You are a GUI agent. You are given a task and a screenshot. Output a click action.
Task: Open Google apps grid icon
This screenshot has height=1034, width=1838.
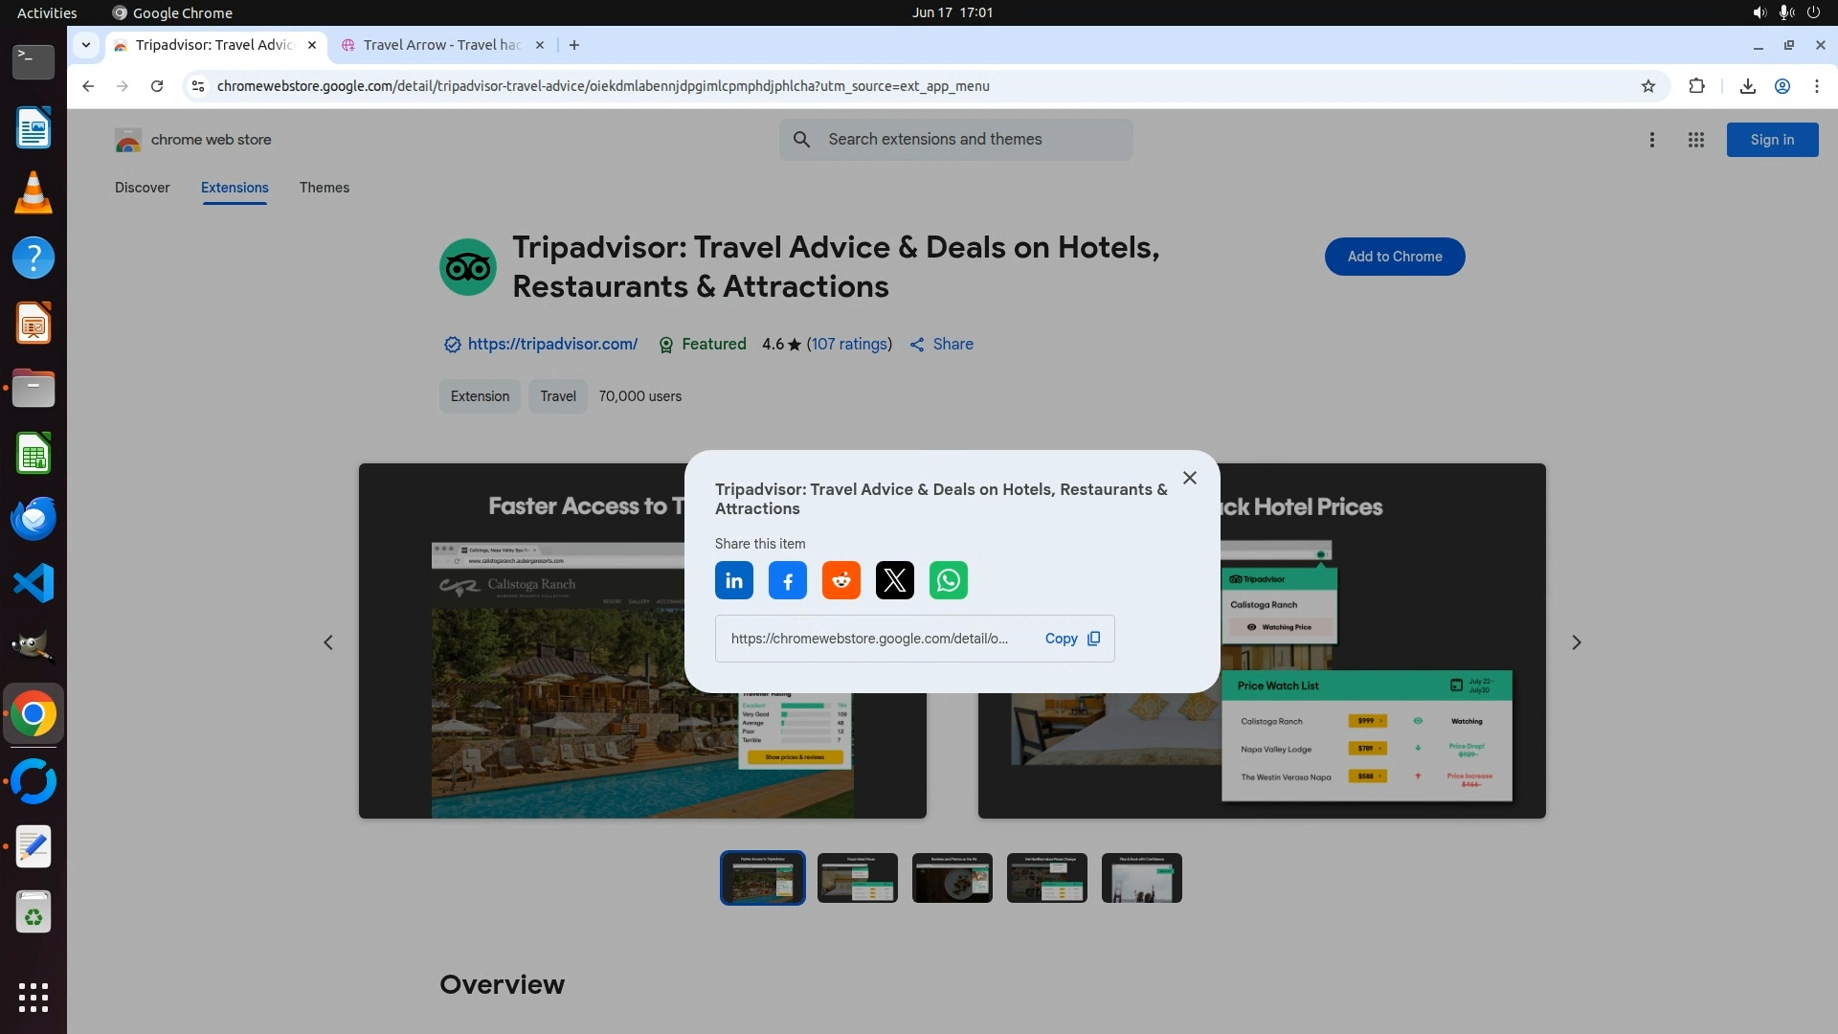point(1696,140)
